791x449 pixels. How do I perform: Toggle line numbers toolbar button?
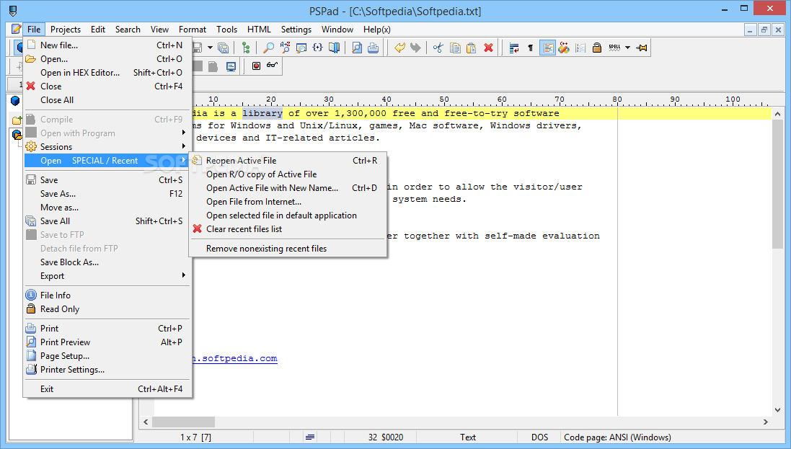coord(580,48)
